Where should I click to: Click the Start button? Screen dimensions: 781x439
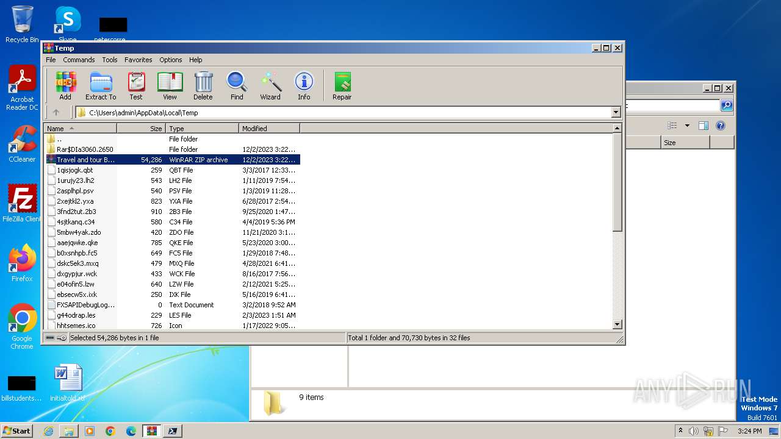[x=17, y=431]
